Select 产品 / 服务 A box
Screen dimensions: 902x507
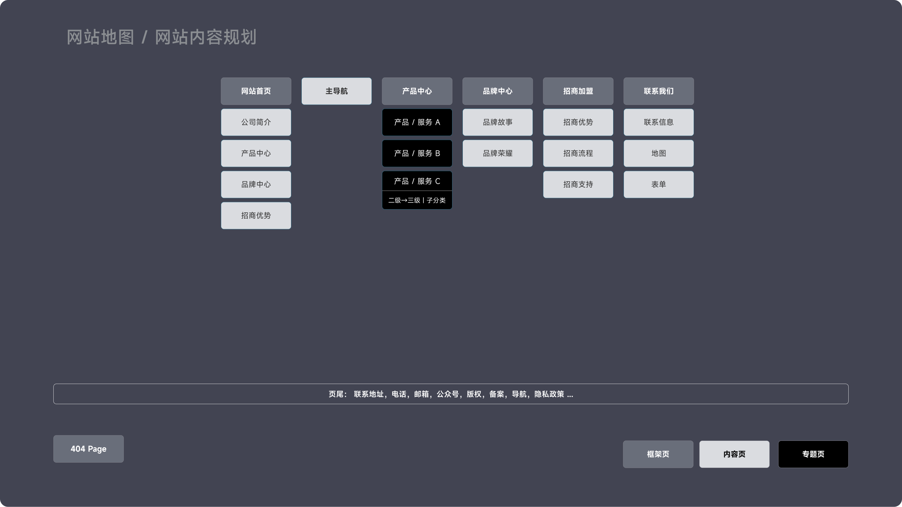coord(417,122)
